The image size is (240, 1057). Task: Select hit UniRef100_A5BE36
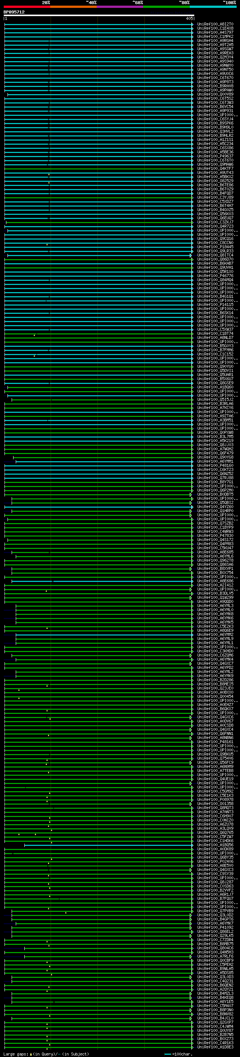pos(215,152)
